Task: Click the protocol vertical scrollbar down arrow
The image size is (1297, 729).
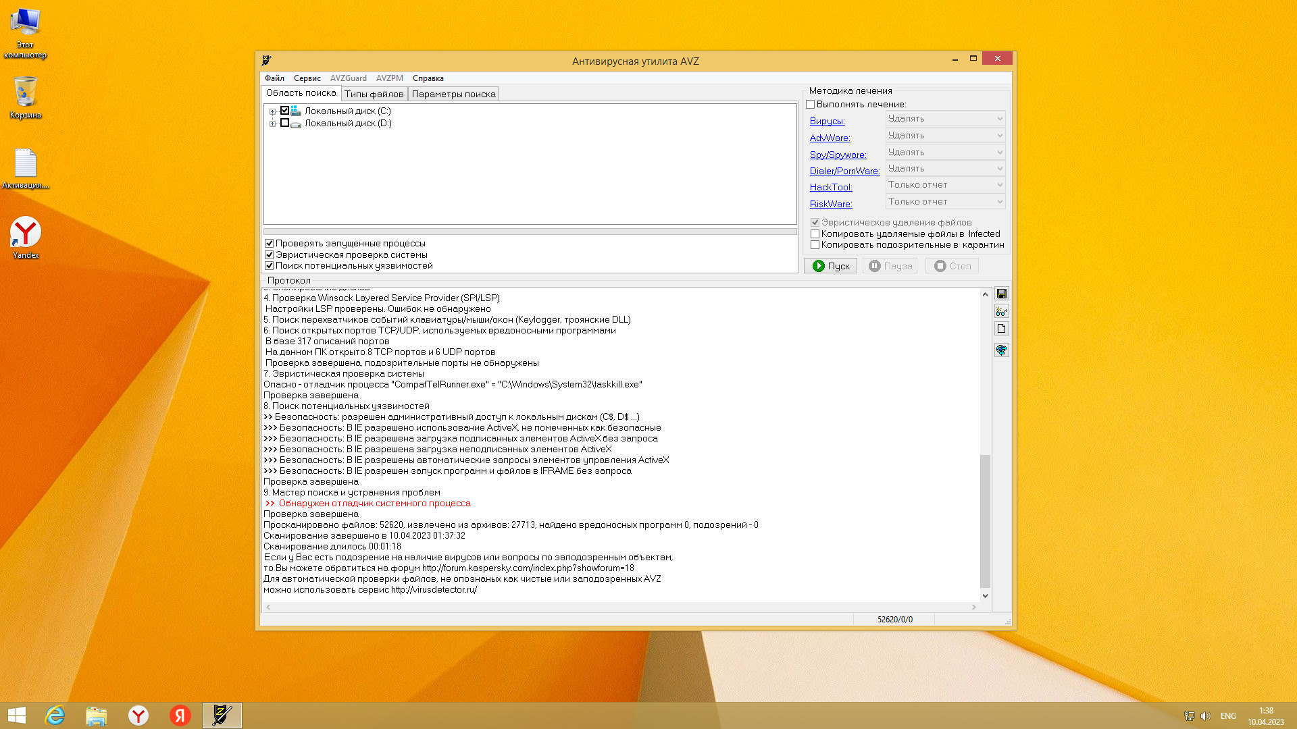Action: point(985,595)
